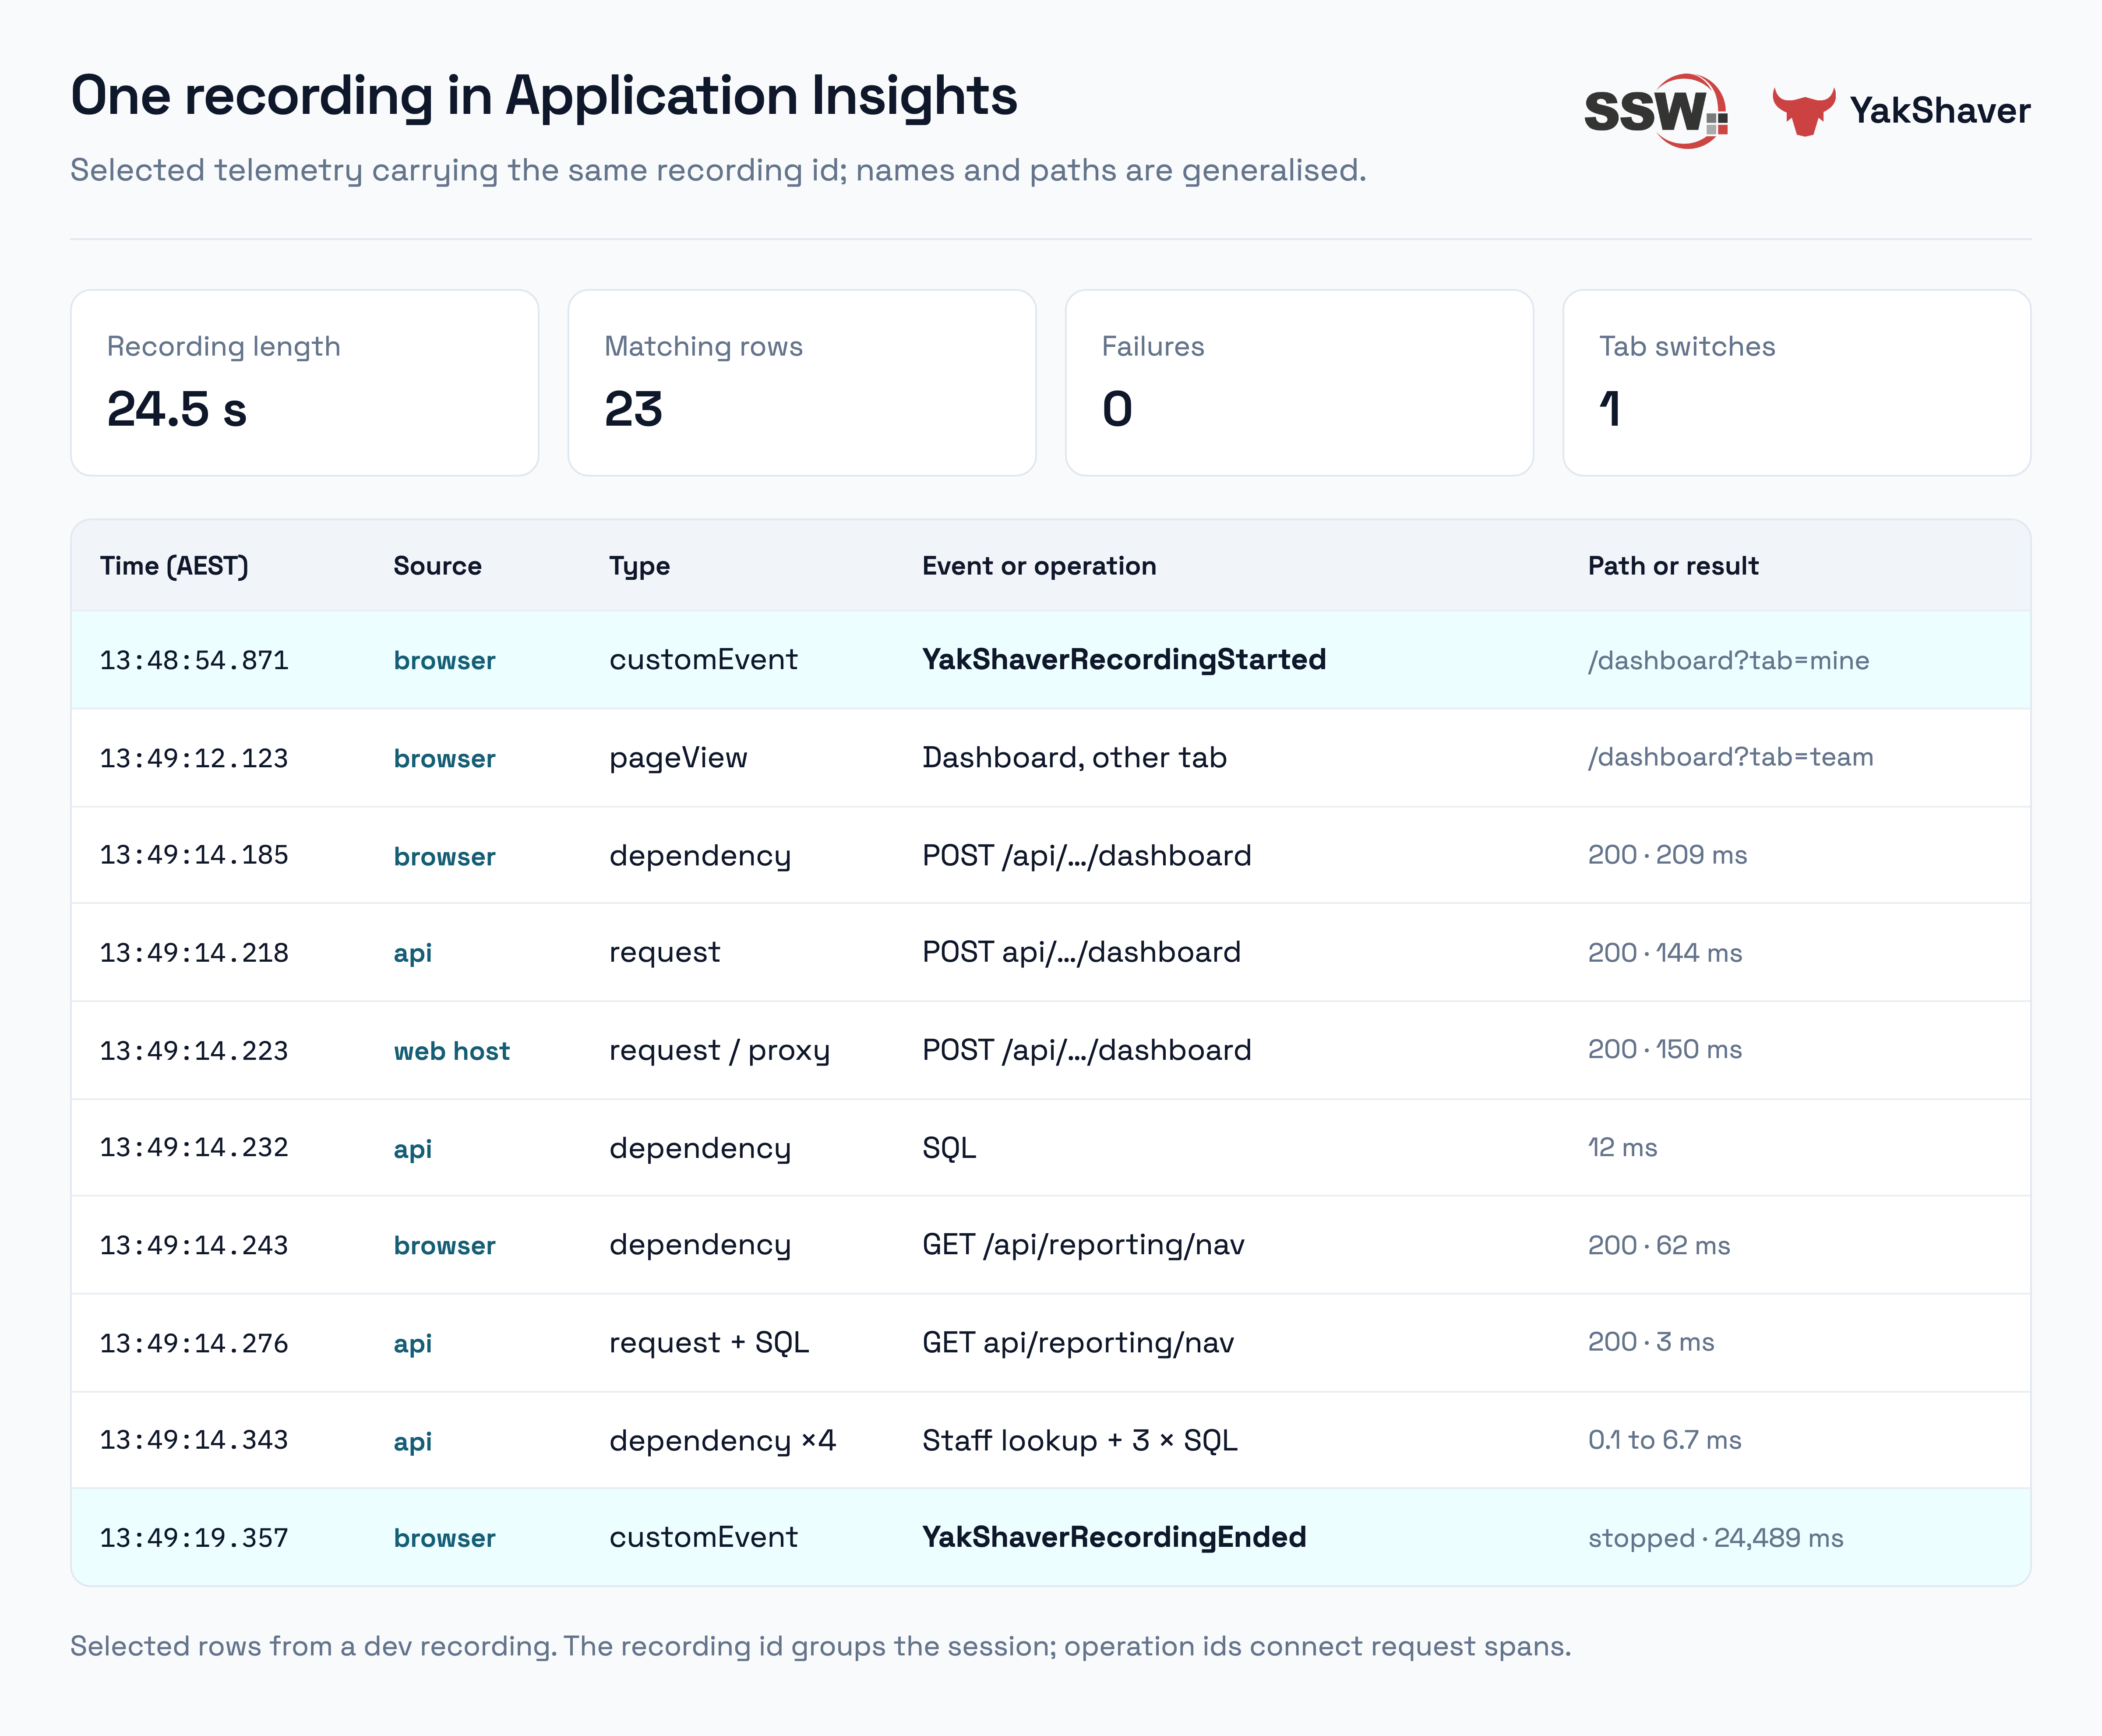This screenshot has height=1736, width=2102.
Task: Click the timestamp 13:49:14.243
Action: (194, 1246)
